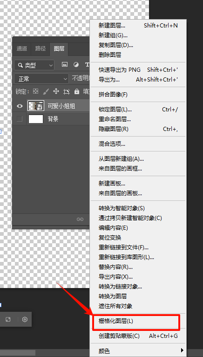Choose 通过拷贝新建智能对象(C)
The image size is (203, 357).
pos(138,218)
